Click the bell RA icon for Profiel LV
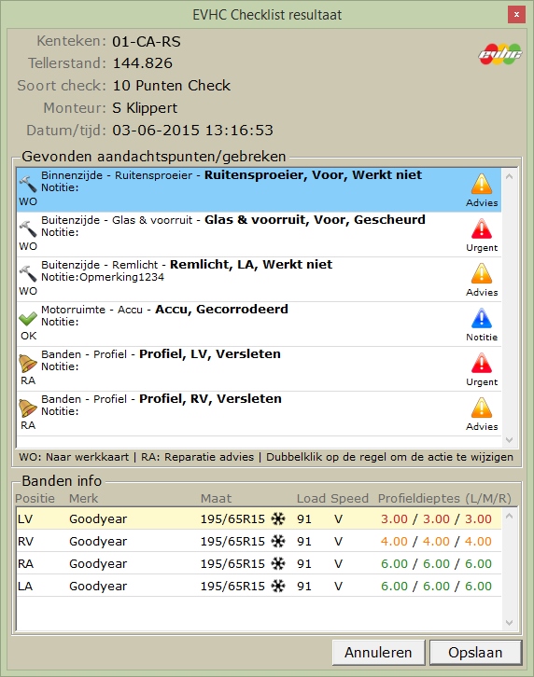 (x=28, y=364)
